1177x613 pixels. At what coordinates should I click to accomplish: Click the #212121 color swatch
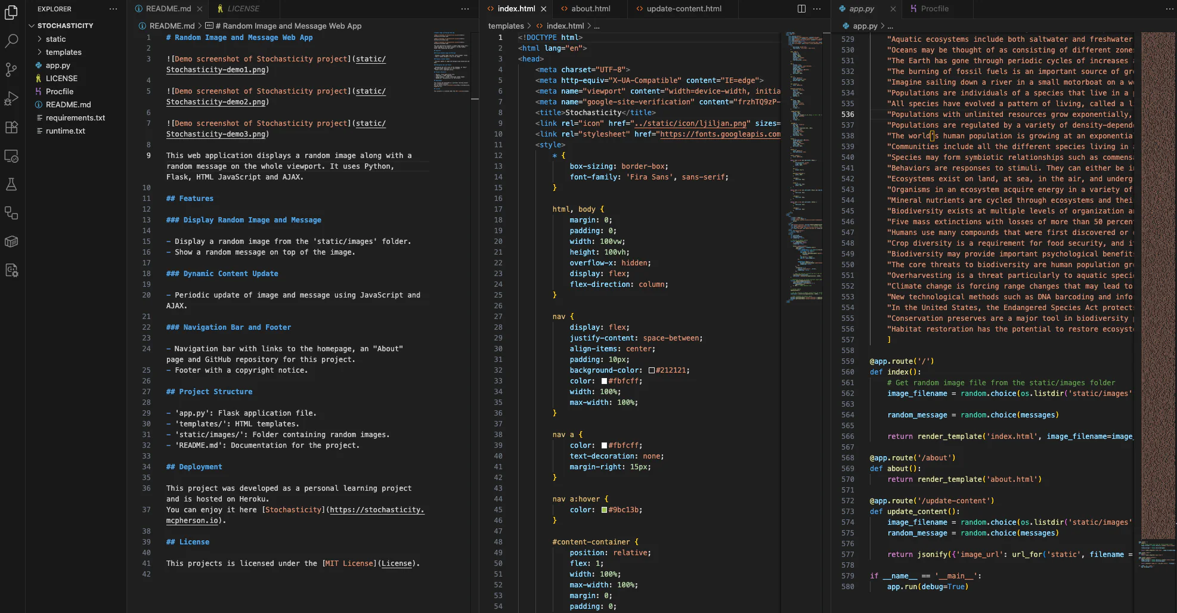coord(651,370)
